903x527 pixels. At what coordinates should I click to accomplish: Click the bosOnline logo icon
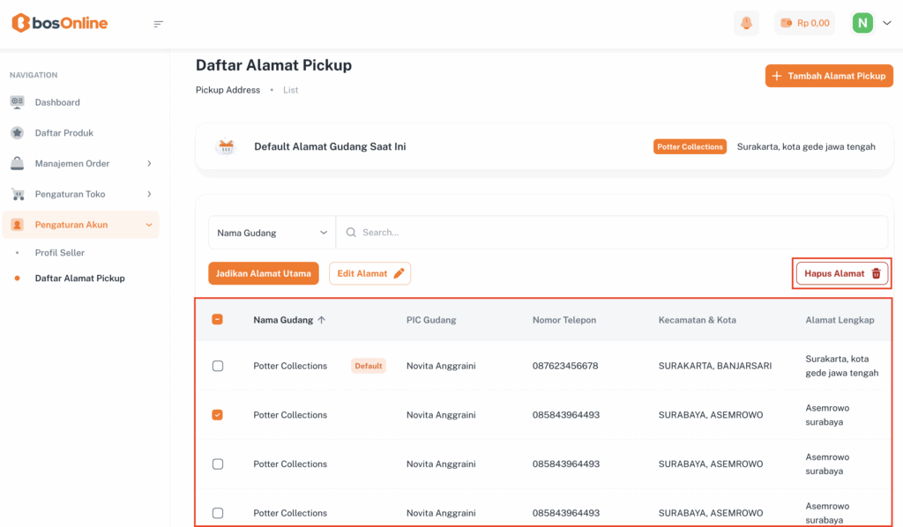(19, 23)
